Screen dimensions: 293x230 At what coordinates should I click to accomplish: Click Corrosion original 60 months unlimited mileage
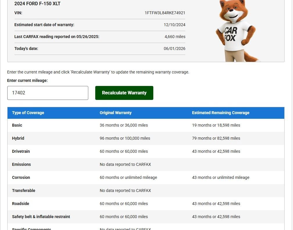click(x=128, y=177)
